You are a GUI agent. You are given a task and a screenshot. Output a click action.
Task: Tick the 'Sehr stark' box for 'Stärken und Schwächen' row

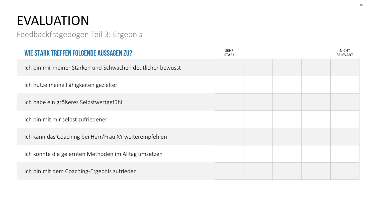click(229, 68)
